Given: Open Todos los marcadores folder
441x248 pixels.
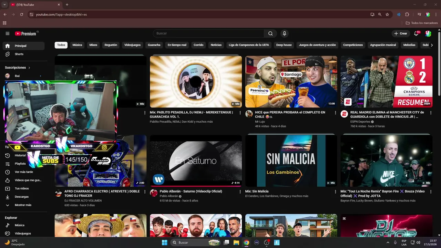Looking at the screenshot, I should pos(422,23).
